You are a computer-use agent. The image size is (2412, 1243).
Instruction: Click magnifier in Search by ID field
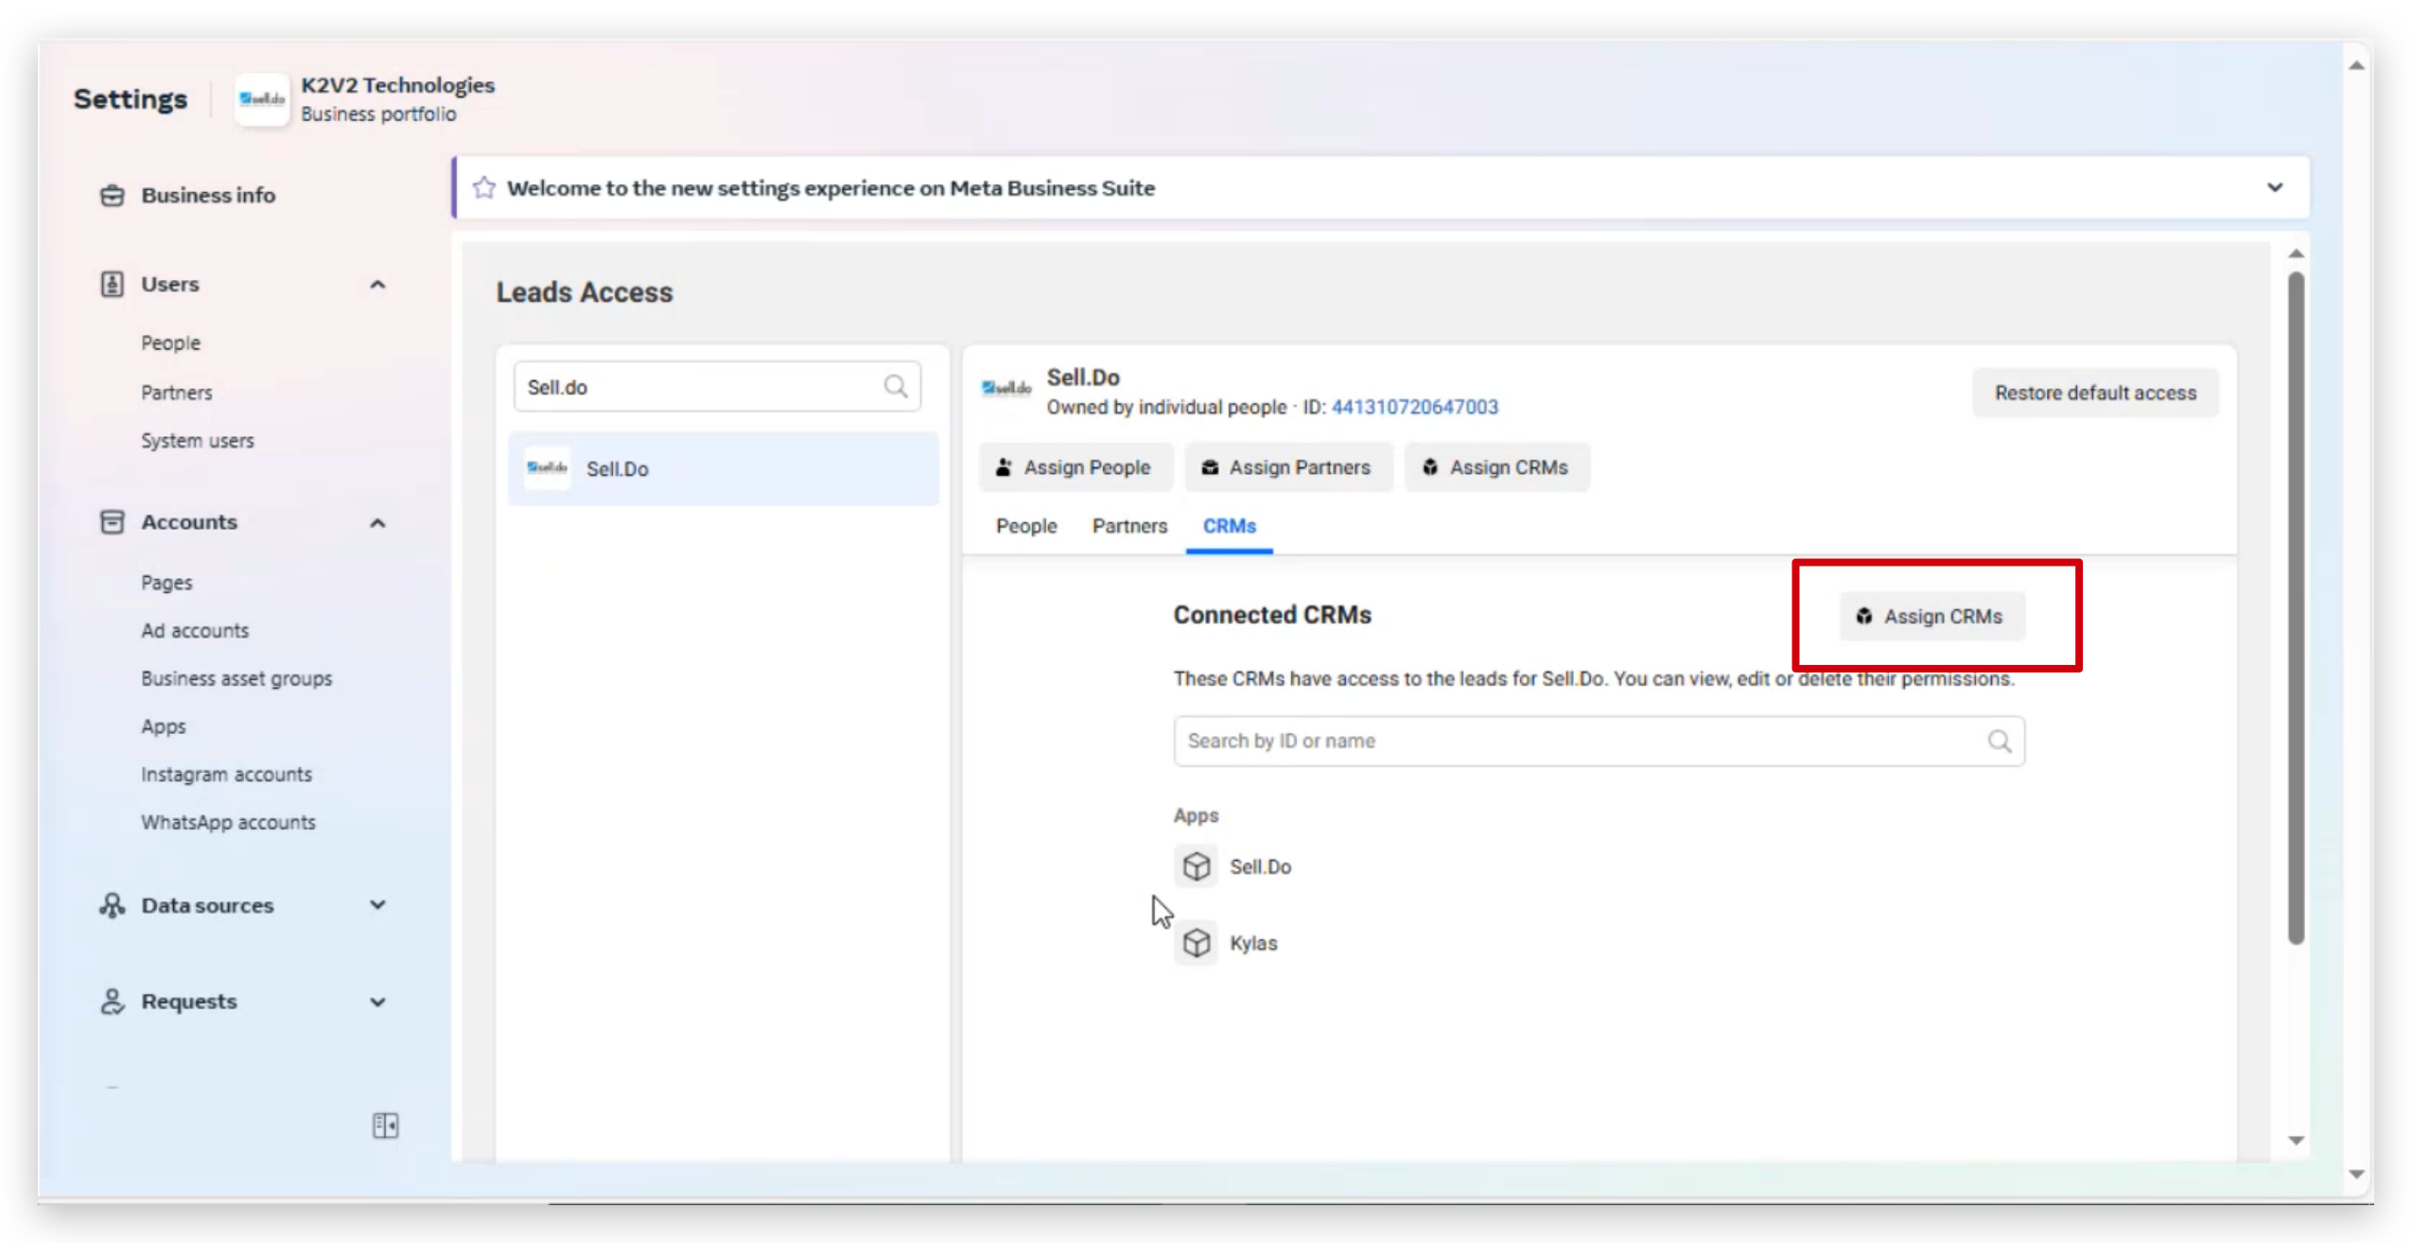tap(1999, 741)
